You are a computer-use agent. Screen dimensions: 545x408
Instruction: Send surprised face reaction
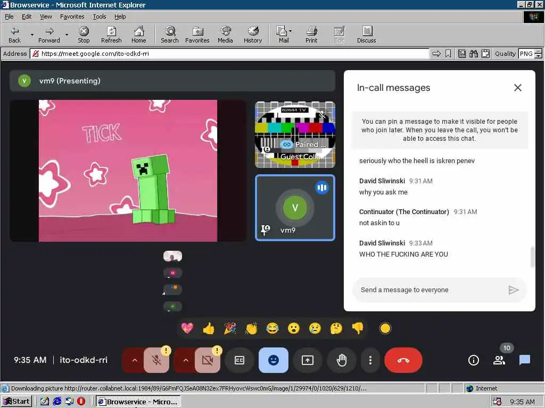pyautogui.click(x=294, y=328)
